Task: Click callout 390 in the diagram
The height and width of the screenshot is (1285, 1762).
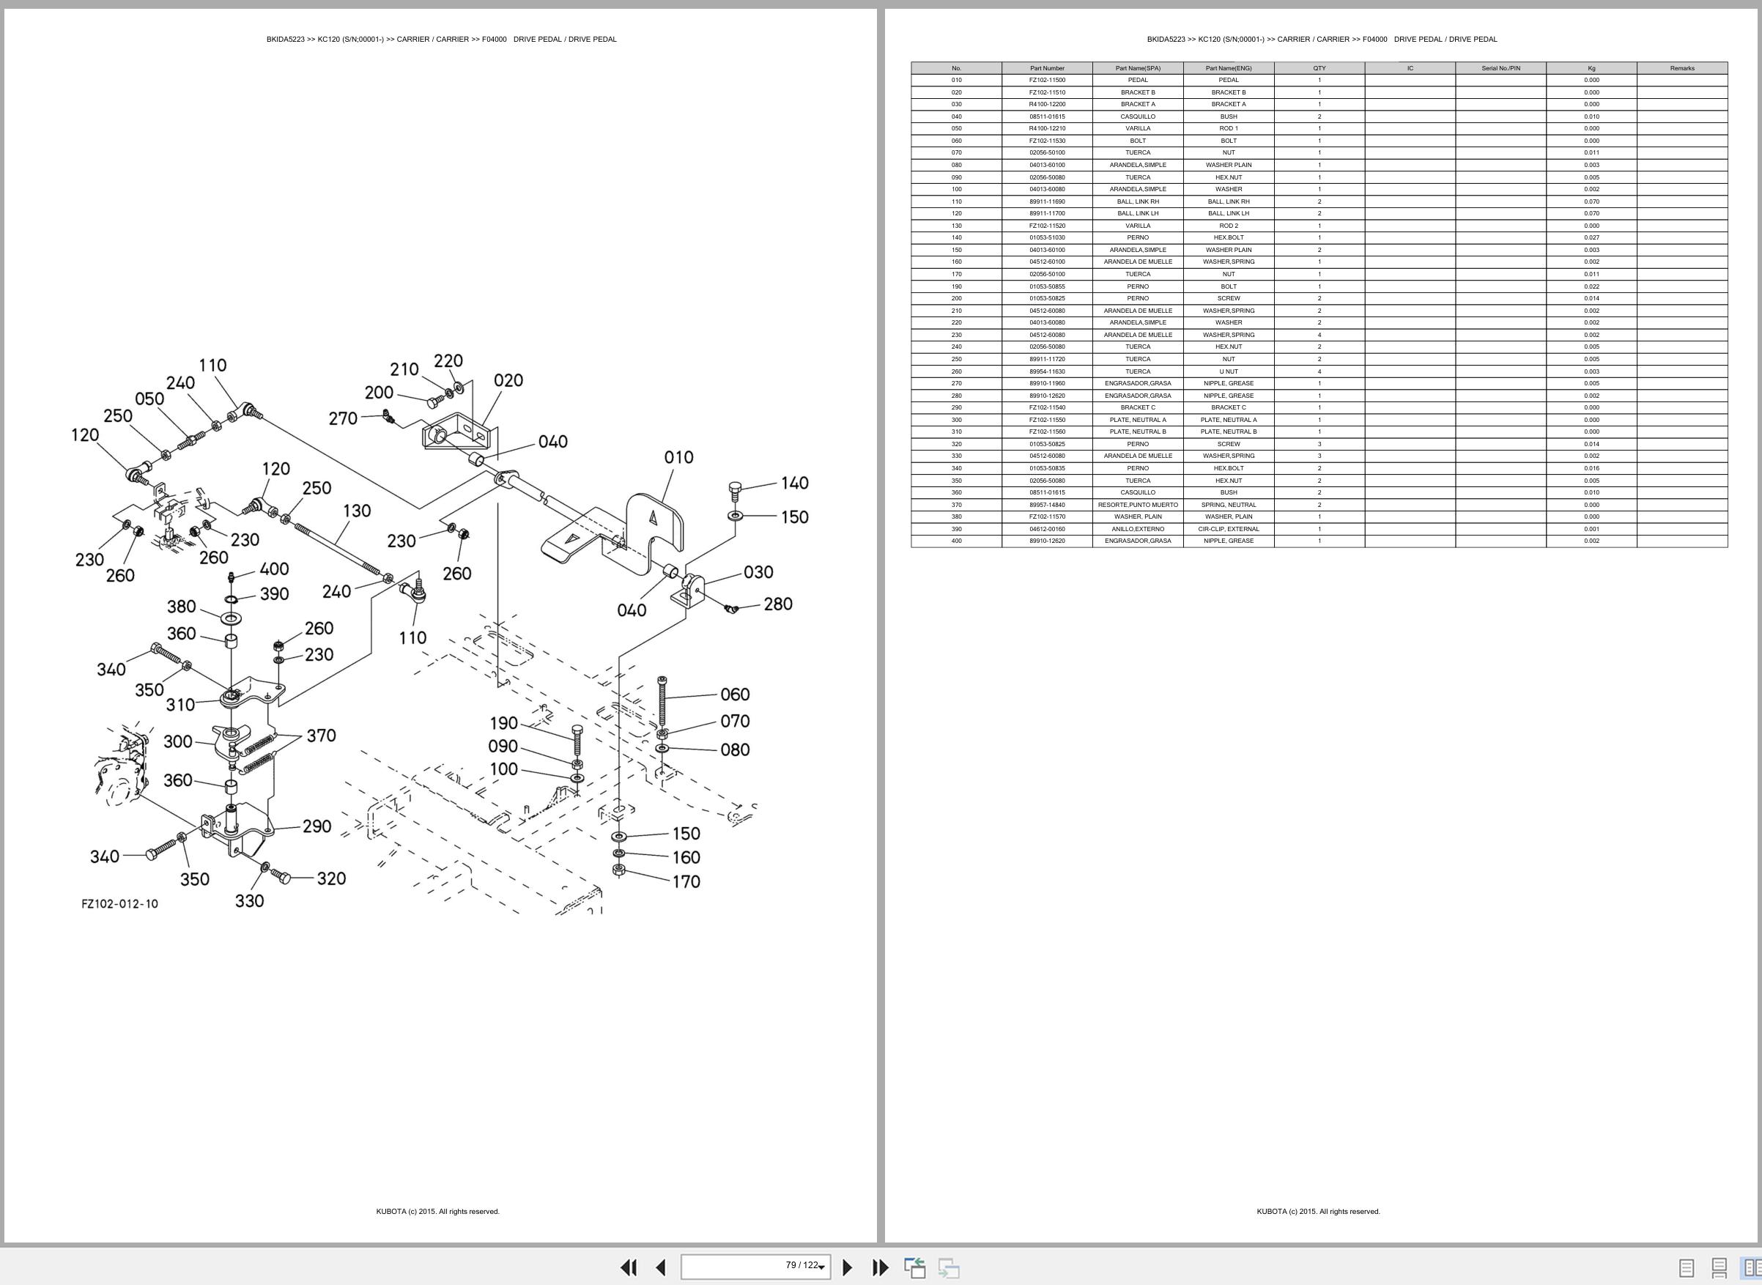Action: [x=274, y=594]
